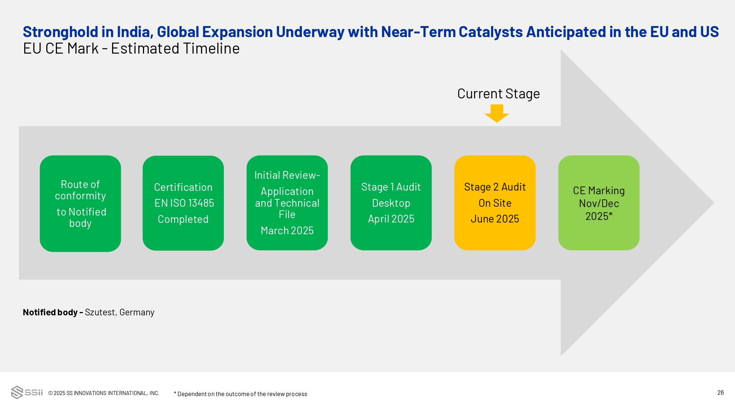Click the footnote about review process
735x413 pixels.
240,394
